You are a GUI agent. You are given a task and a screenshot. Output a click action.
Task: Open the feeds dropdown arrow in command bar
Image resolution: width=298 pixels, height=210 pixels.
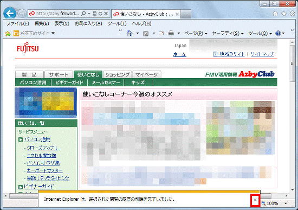pos(154,34)
